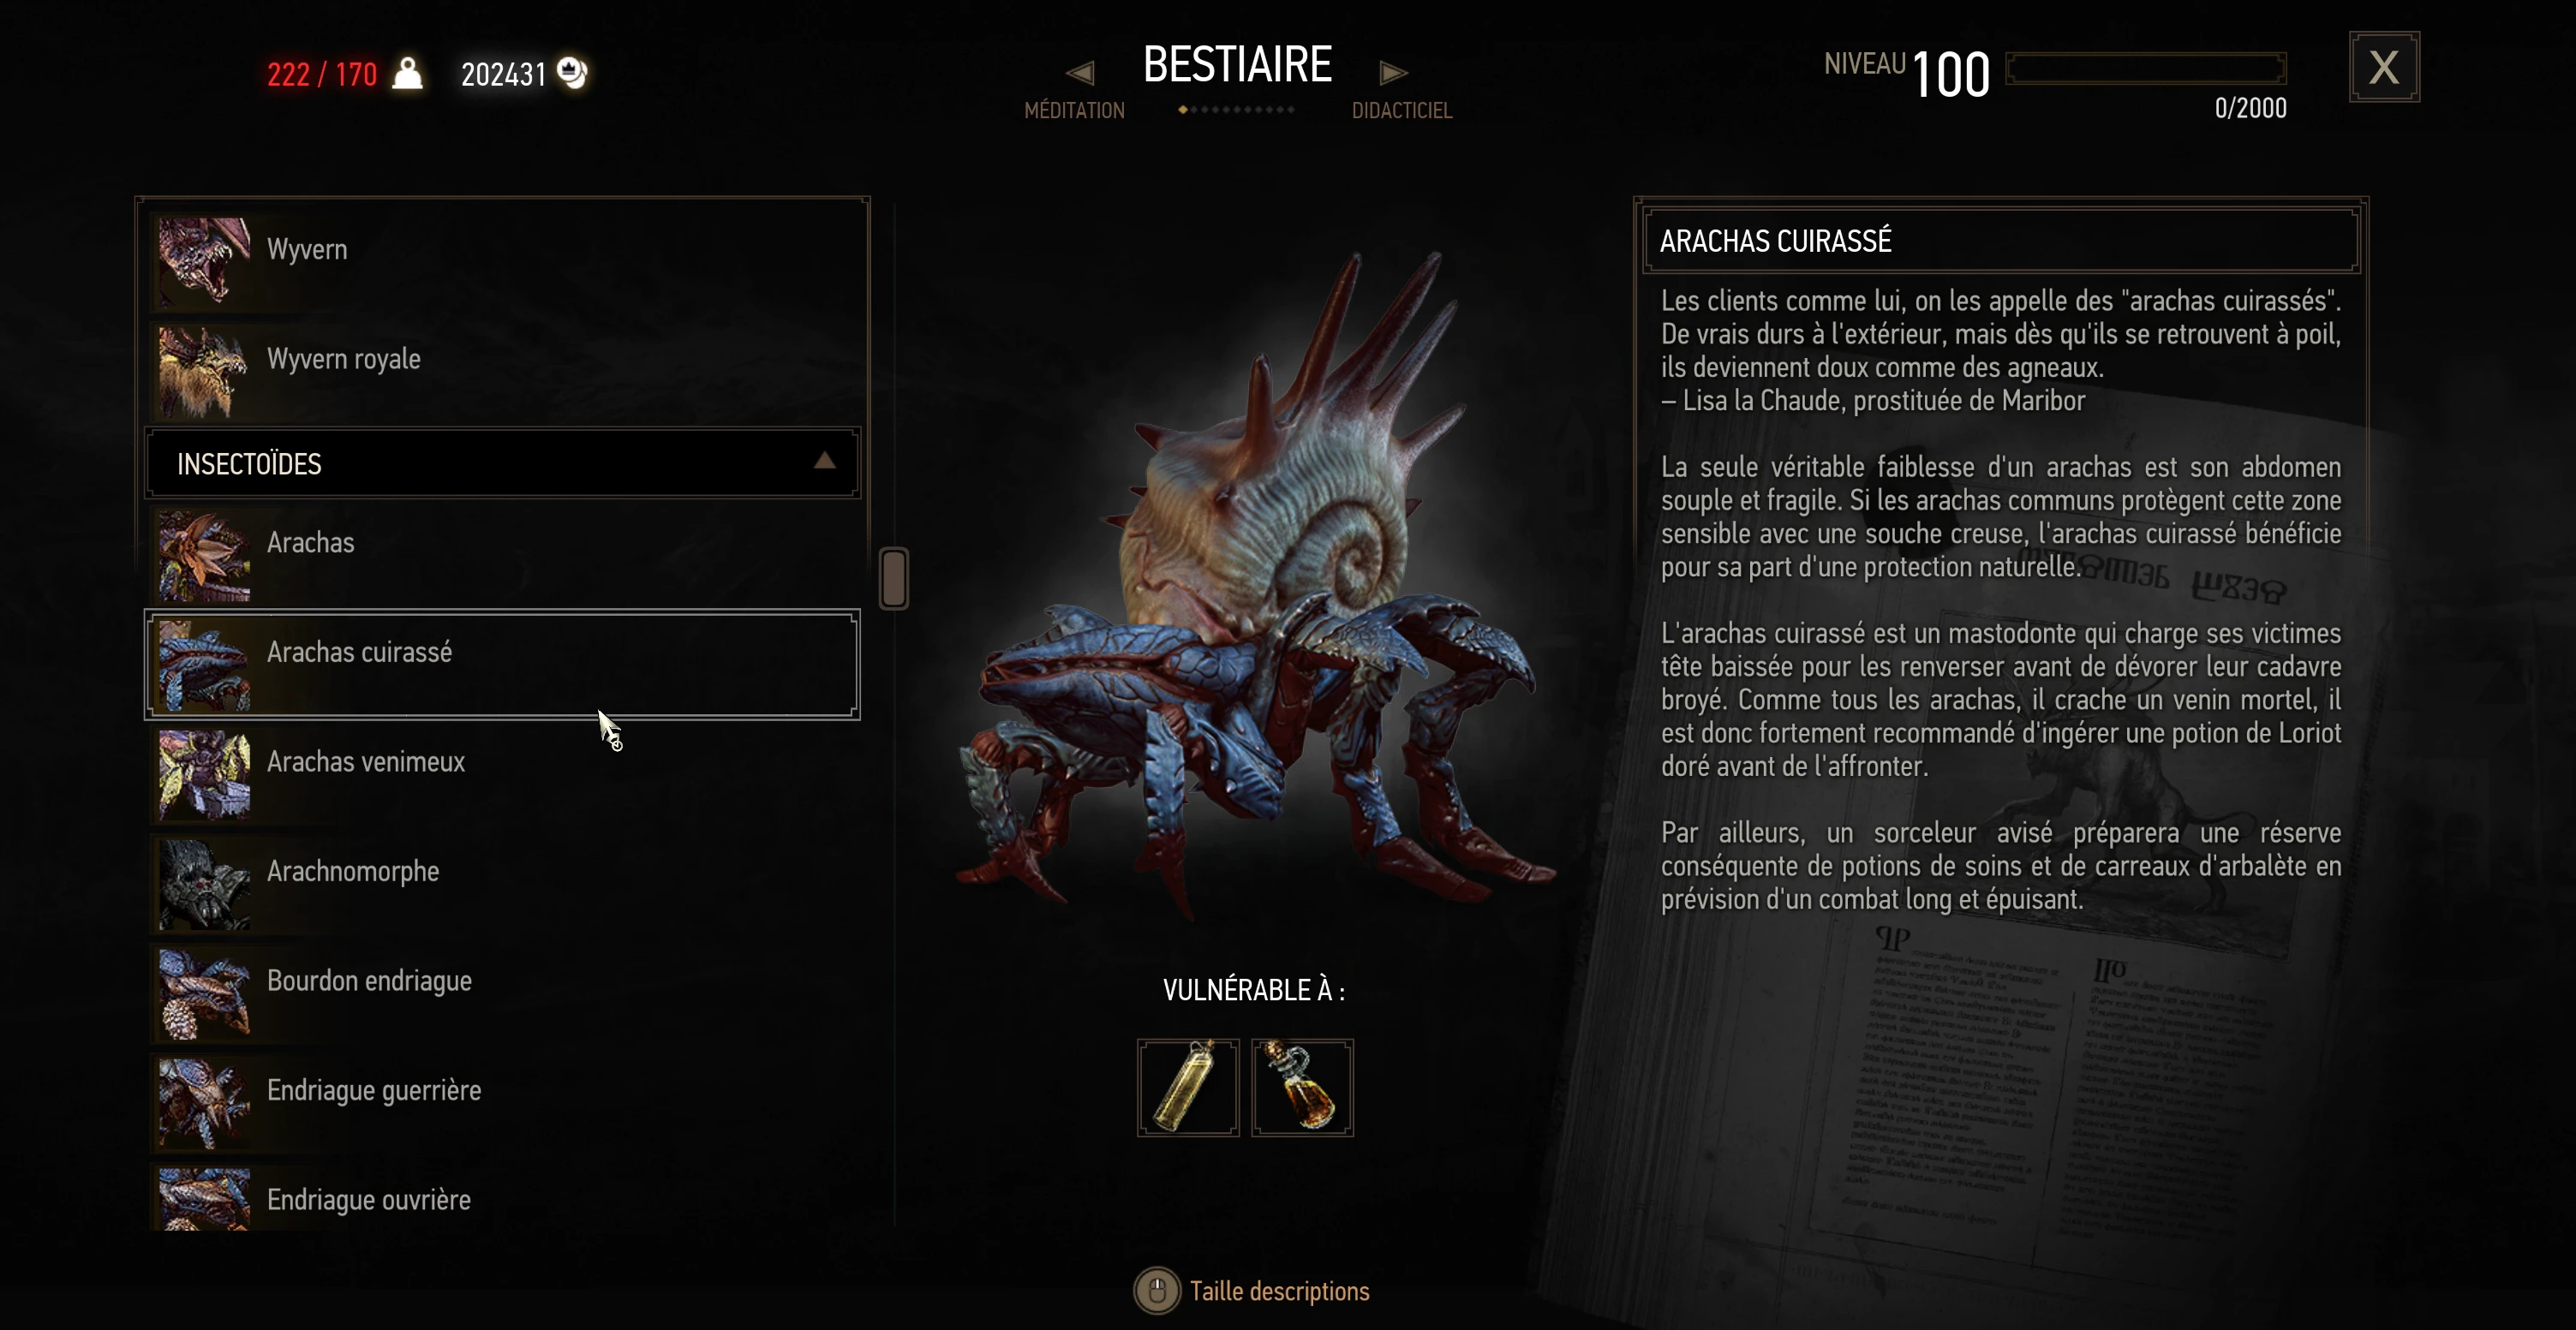Select the Bourdon endriague entry

pos(502,993)
